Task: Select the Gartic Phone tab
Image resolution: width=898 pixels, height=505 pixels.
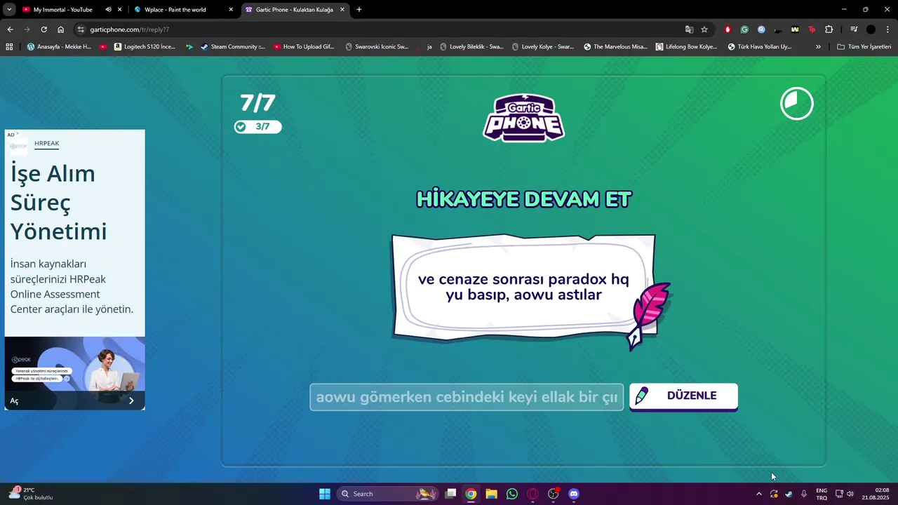Action: coord(295,10)
